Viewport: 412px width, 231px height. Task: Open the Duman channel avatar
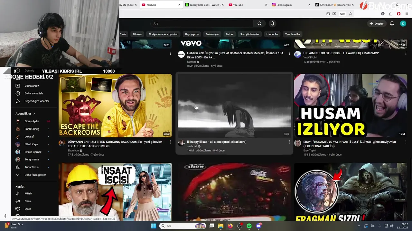(x=181, y=54)
